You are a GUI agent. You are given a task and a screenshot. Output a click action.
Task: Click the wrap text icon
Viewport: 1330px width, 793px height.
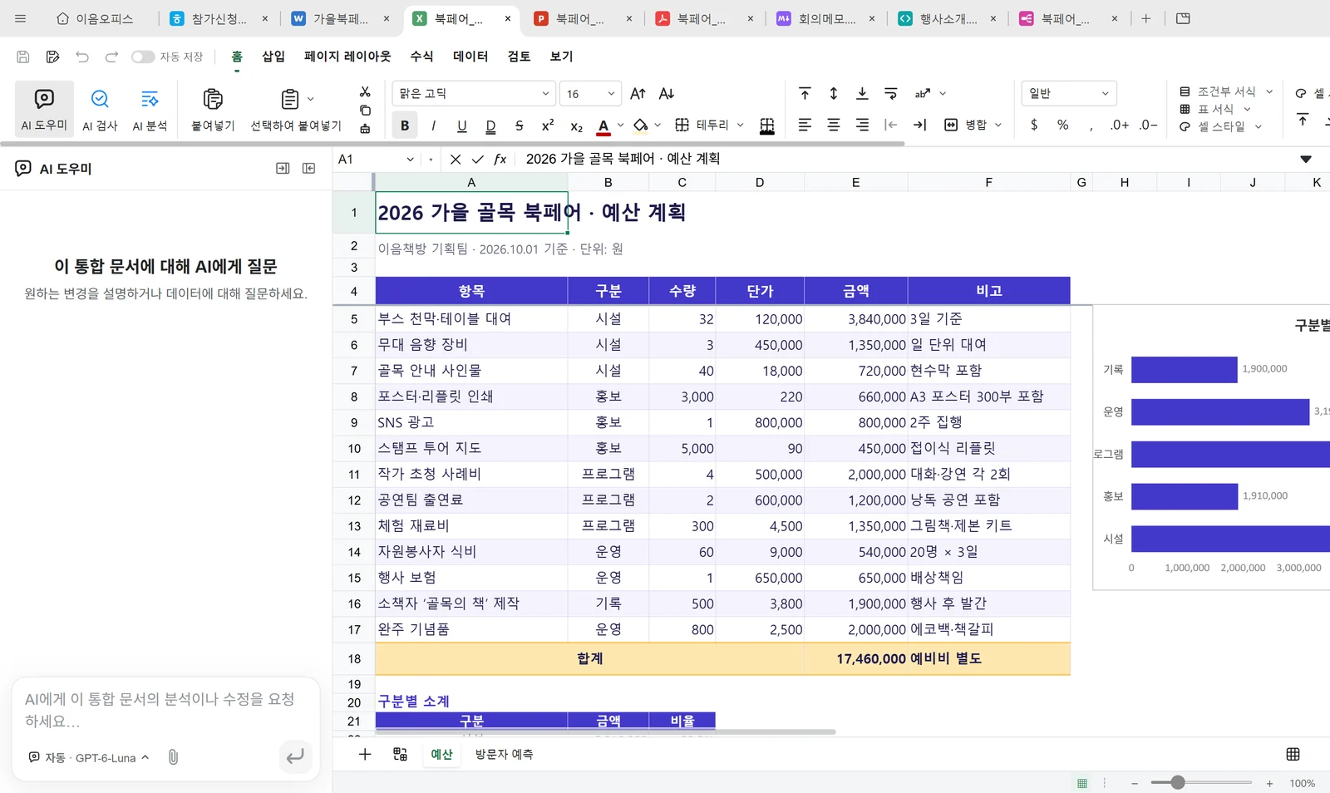[891, 93]
